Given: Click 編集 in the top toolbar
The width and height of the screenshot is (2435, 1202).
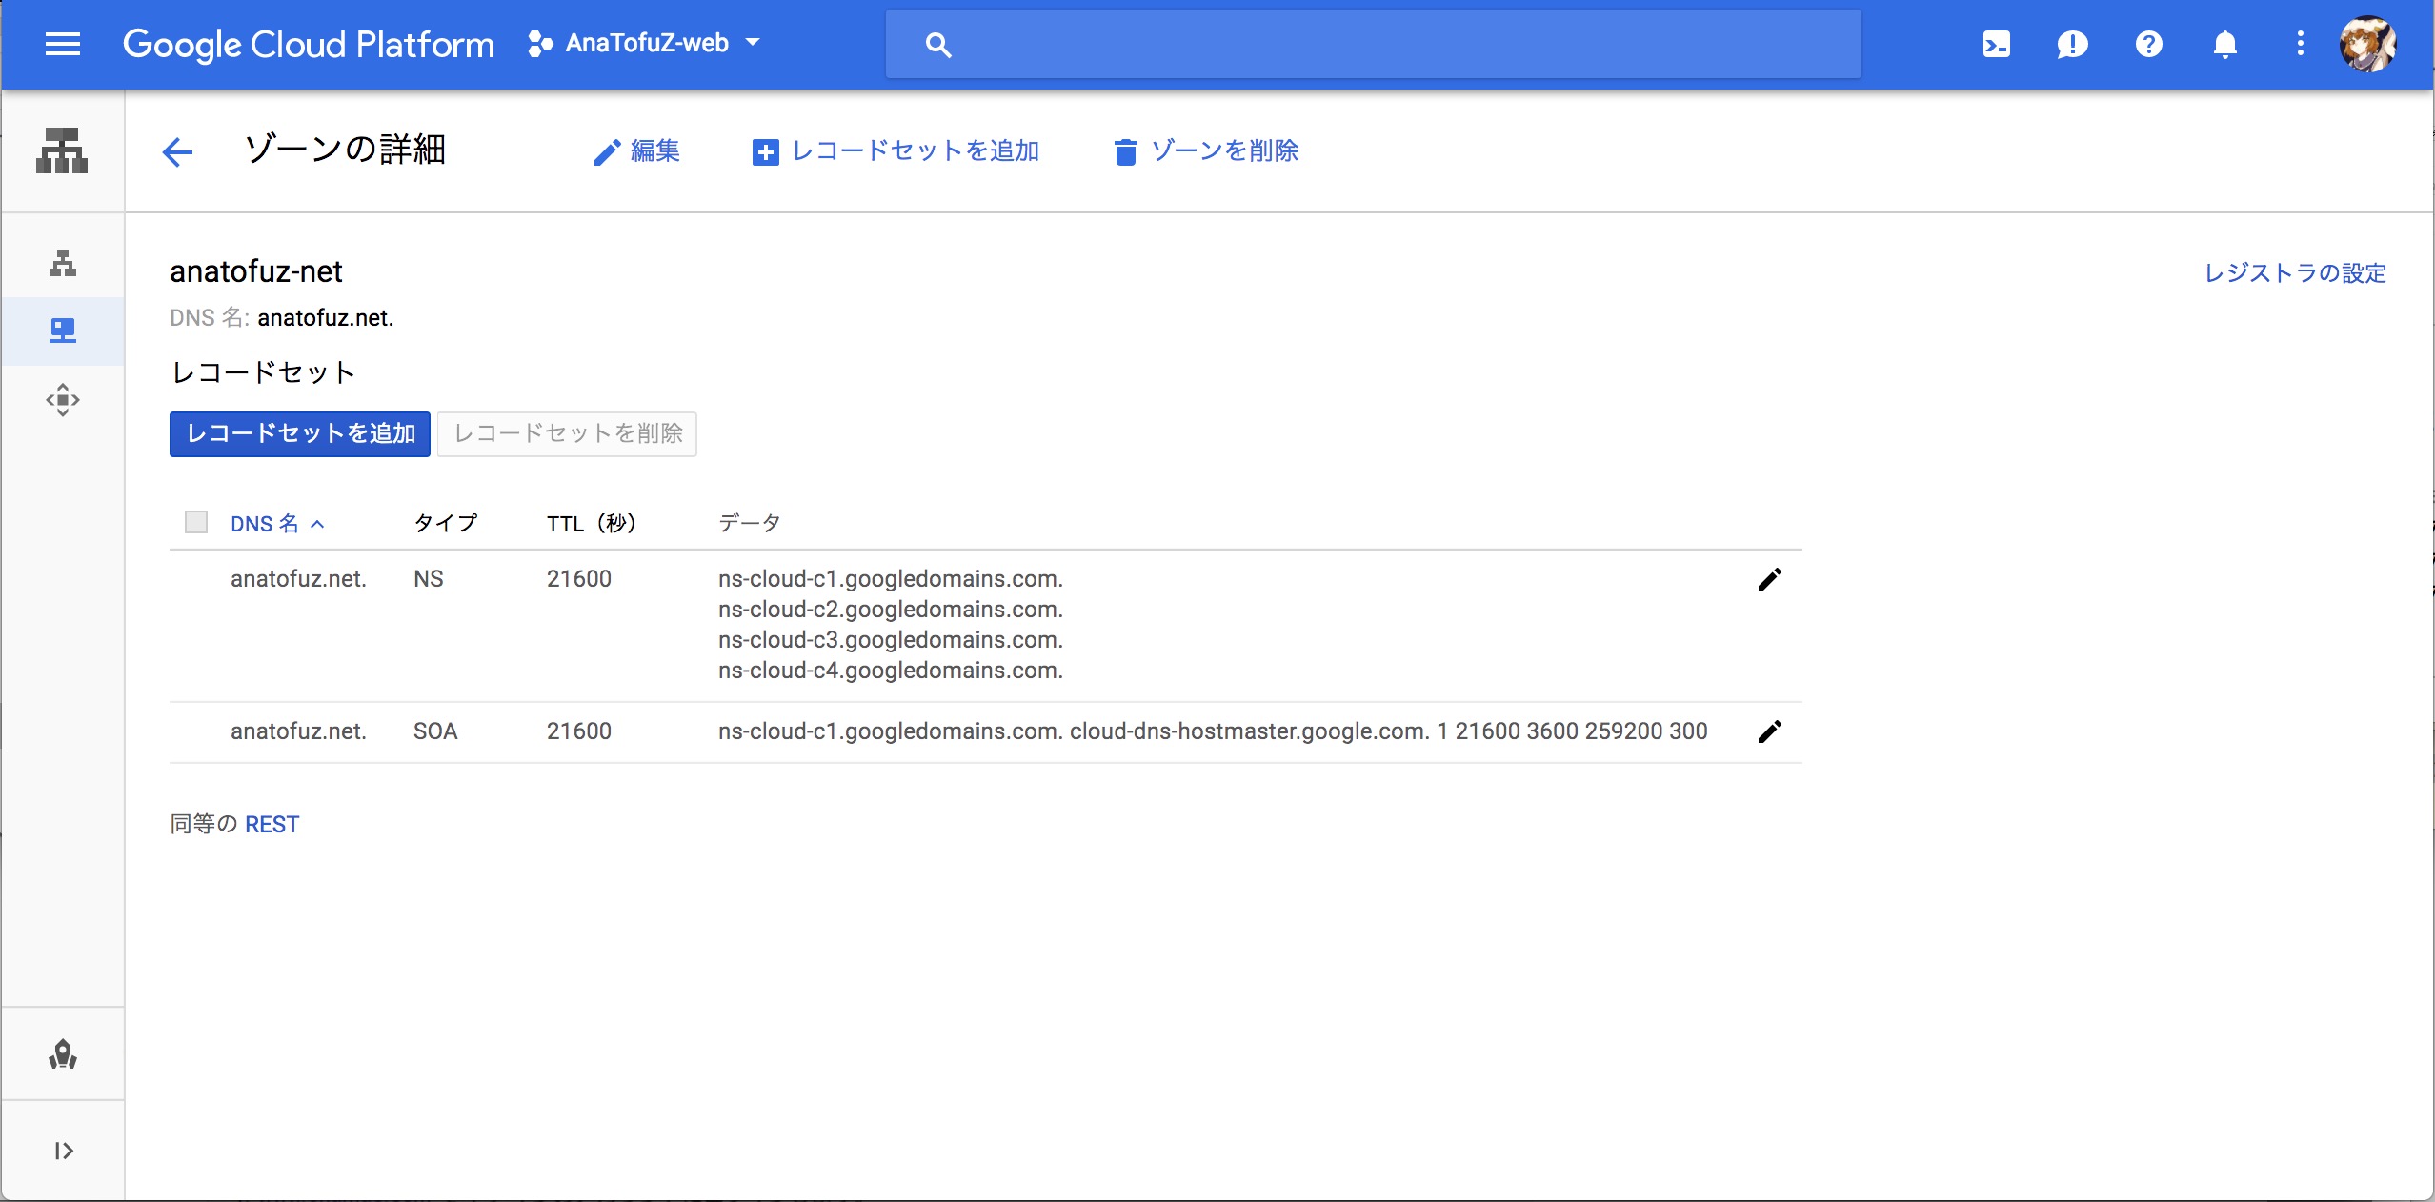Looking at the screenshot, I should pos(636,151).
